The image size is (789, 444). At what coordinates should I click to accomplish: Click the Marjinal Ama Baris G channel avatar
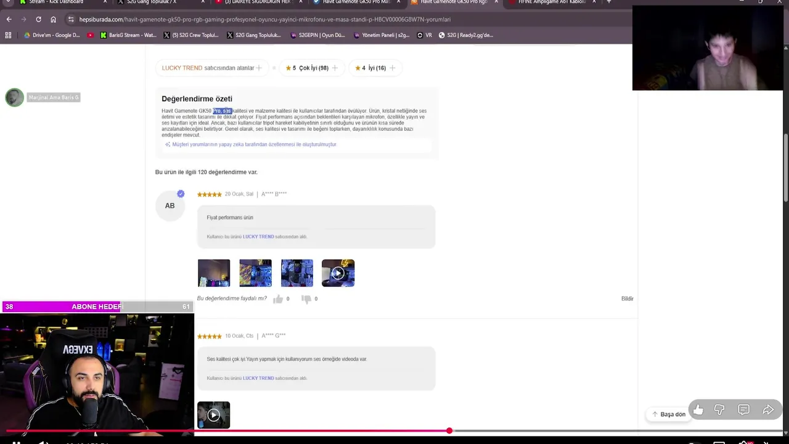[x=14, y=97]
